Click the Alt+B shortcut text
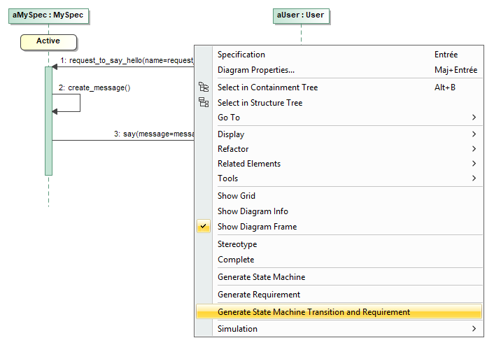 click(445, 87)
